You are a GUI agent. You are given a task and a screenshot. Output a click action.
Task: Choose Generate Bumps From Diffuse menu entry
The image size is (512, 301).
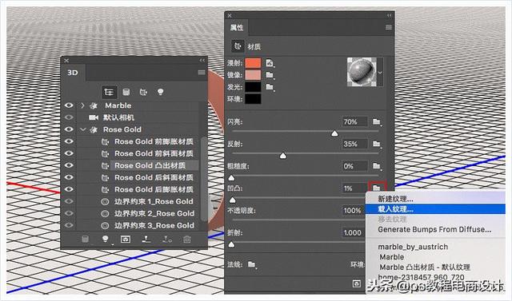435,229
